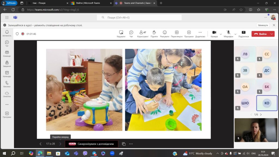279x157 pixels.
Task: Select participant tile БК
Action: (x=267, y=87)
